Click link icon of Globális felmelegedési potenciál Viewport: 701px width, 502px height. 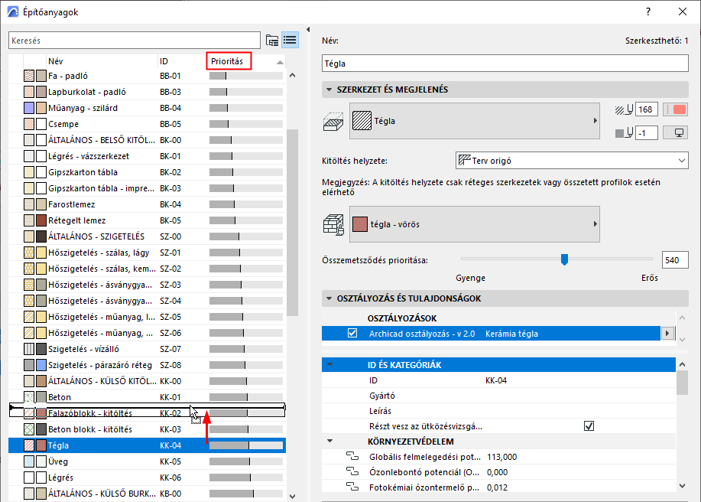coord(352,456)
